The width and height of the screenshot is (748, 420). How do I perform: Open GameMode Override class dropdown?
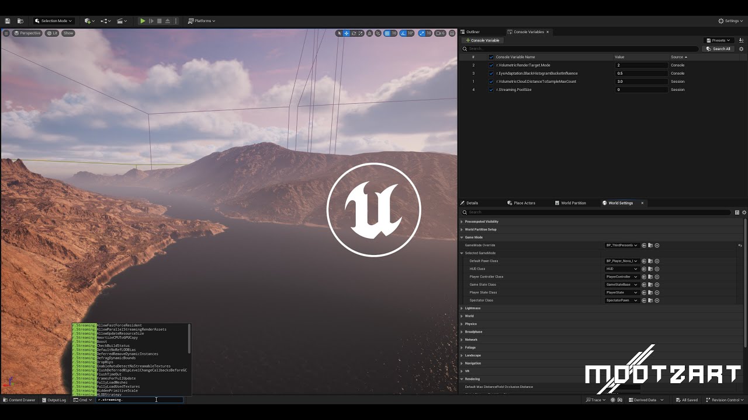point(622,246)
